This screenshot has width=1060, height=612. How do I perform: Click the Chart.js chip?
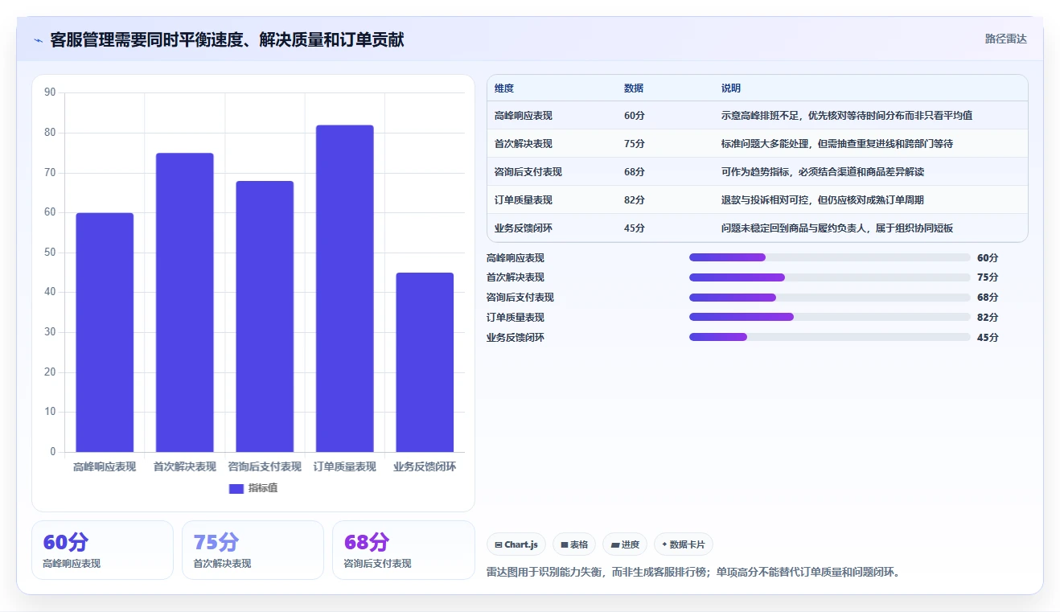516,544
